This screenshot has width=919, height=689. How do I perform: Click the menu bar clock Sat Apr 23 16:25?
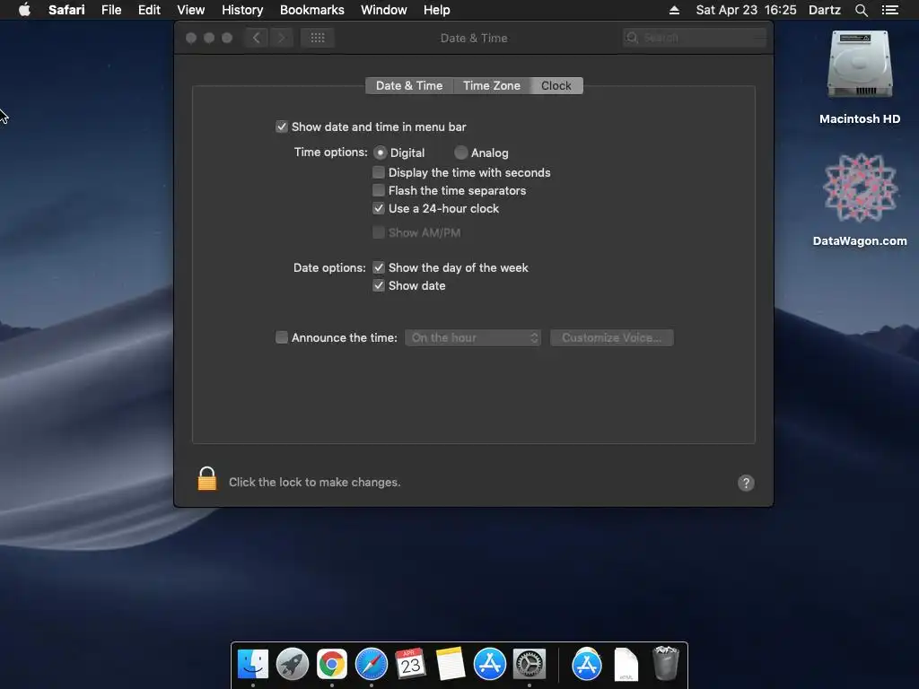click(746, 10)
